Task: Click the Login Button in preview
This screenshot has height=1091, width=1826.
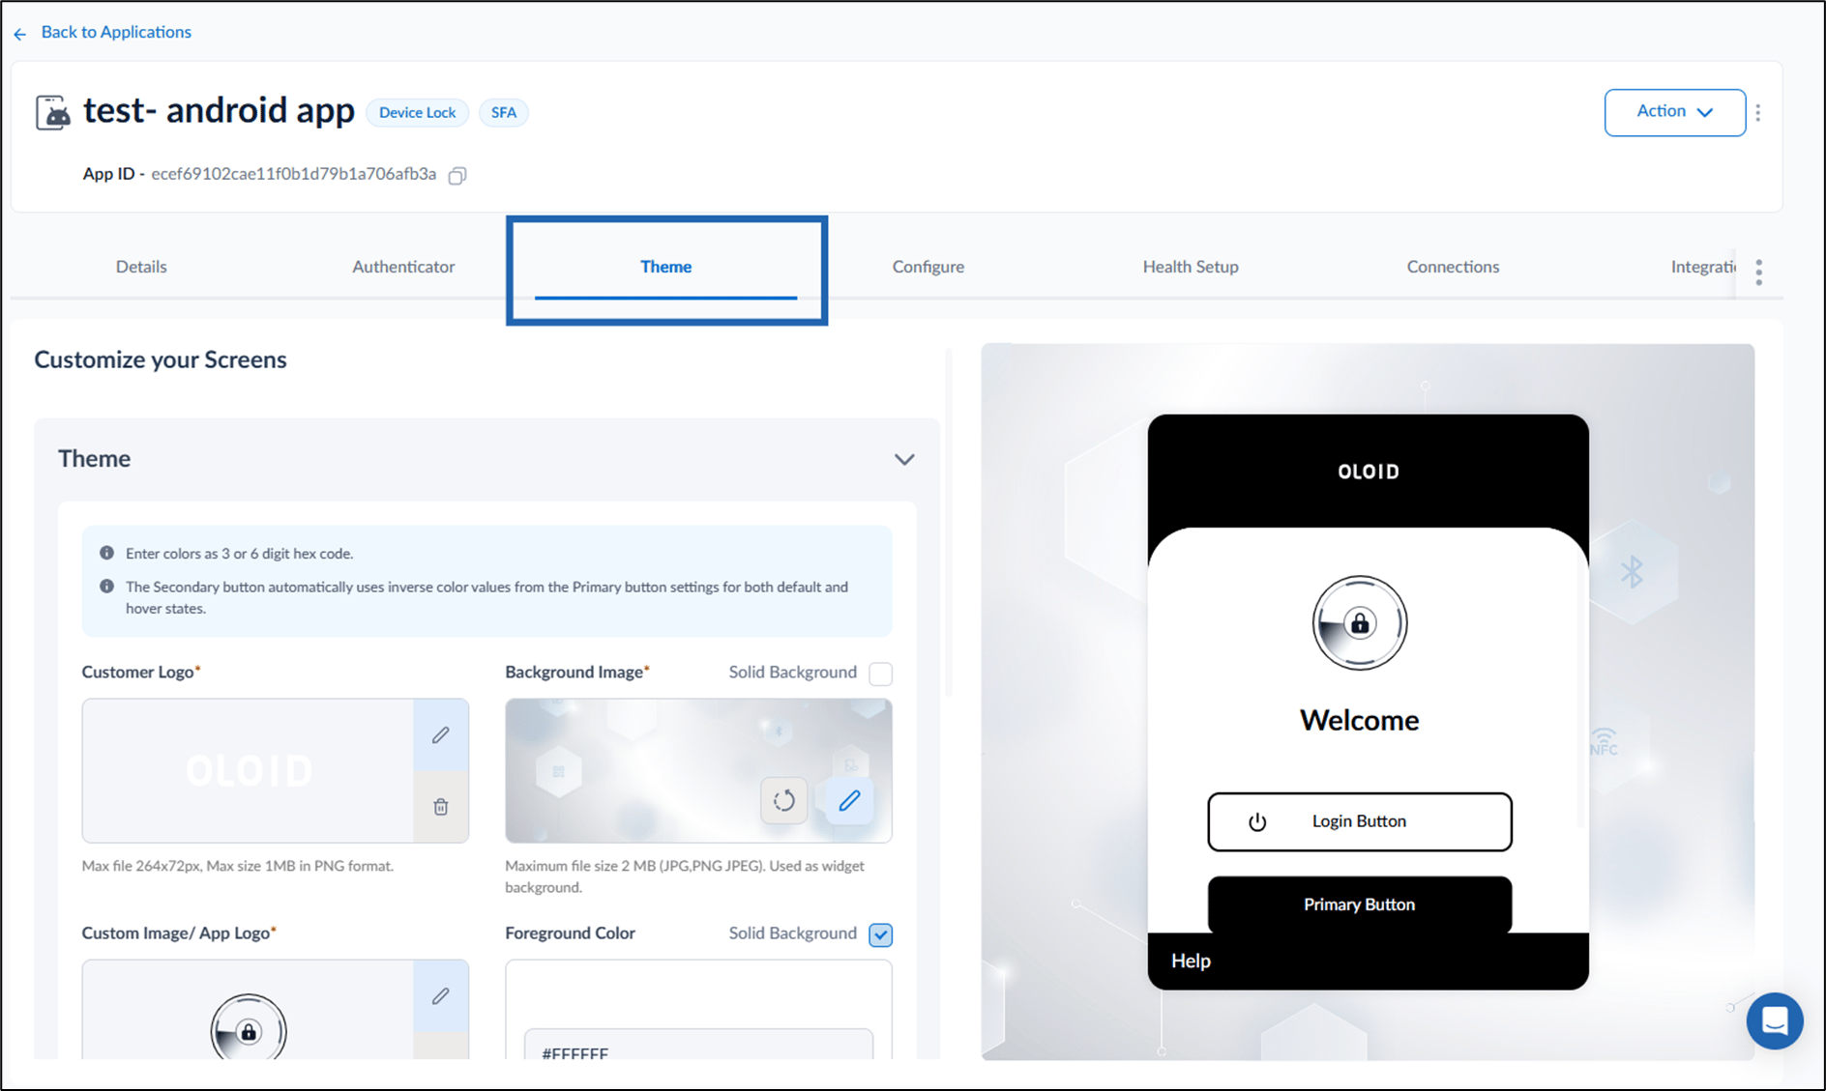Action: tap(1359, 821)
